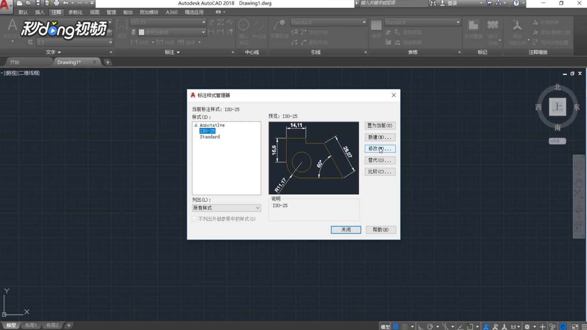
Task: Click the workspace switching gear icon
Action: tap(527, 326)
